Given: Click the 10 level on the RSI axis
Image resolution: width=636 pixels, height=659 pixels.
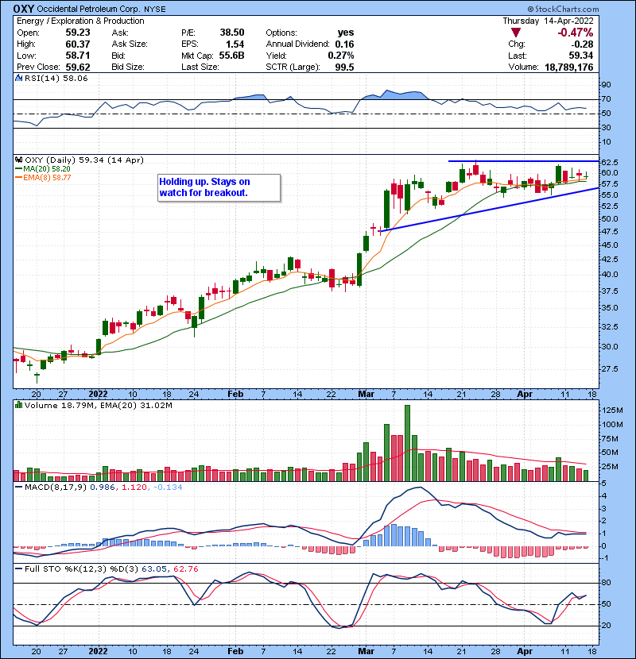Looking at the screenshot, I should 606,142.
